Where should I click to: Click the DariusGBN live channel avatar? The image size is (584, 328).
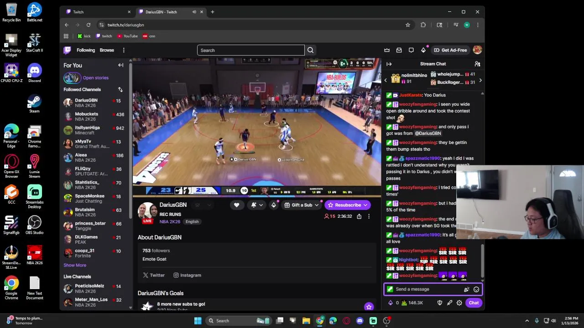pyautogui.click(x=147, y=212)
